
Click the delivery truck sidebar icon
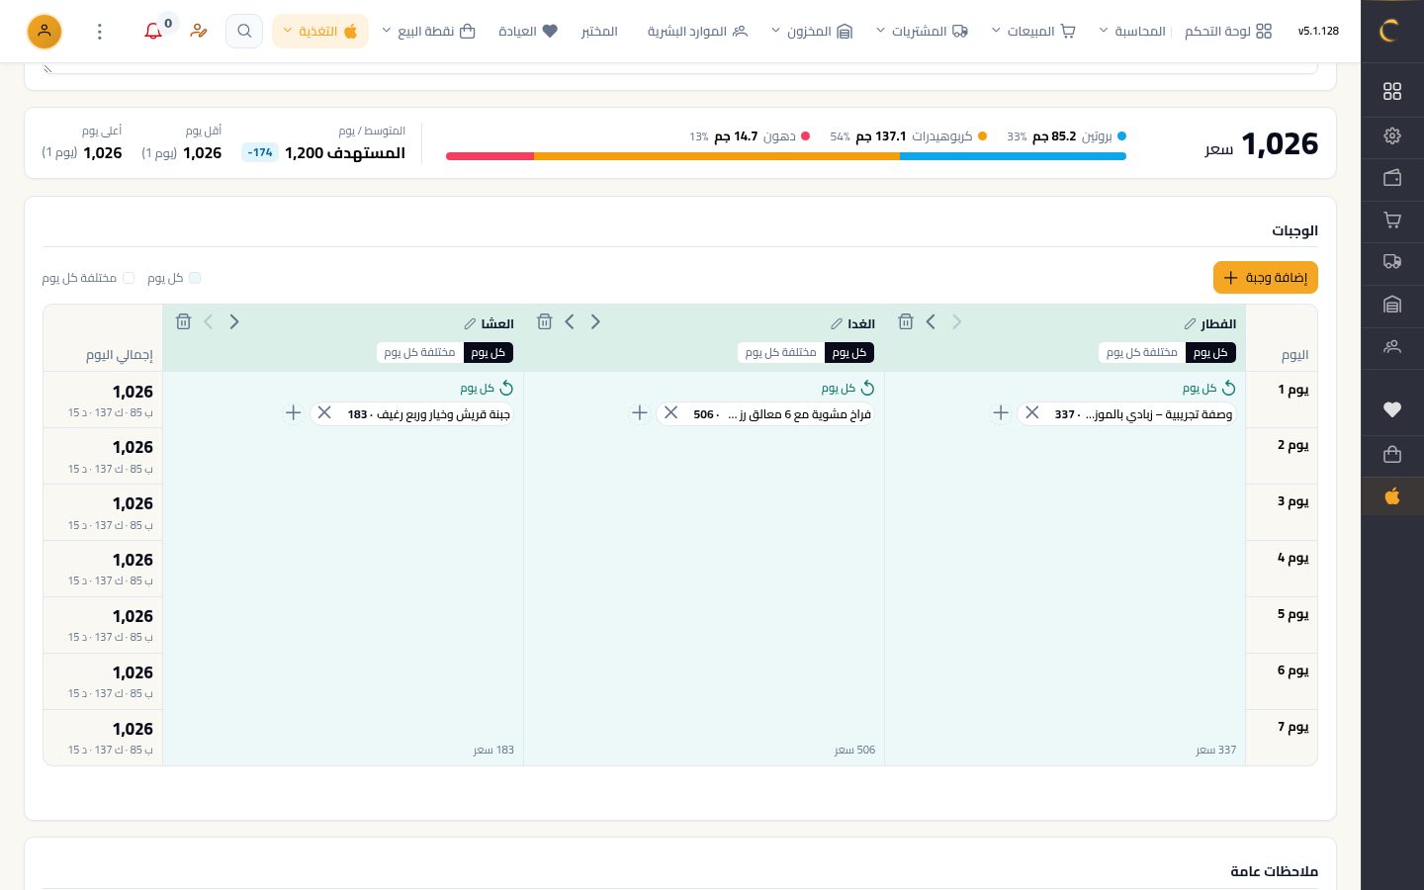tap(1392, 262)
